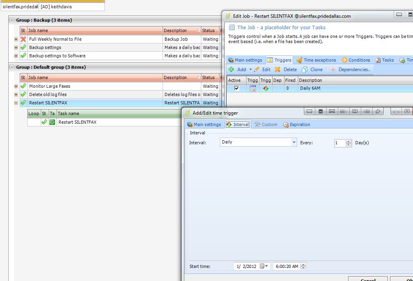Increase the Every Day(s) spinner value

click(349, 141)
